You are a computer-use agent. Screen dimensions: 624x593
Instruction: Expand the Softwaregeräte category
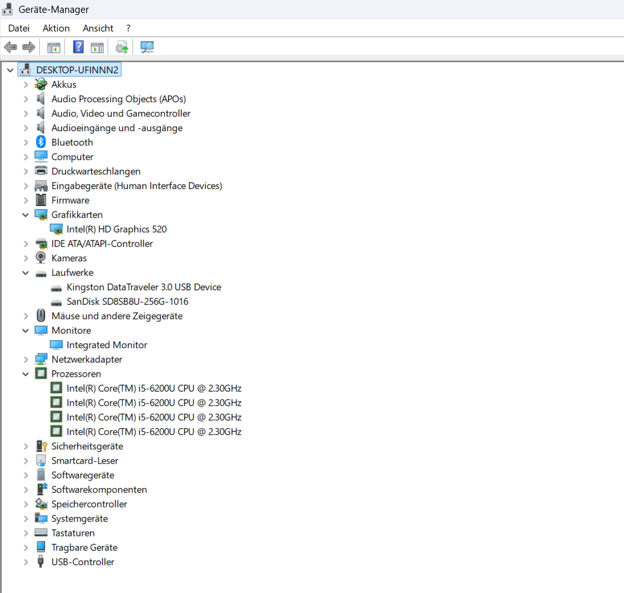pos(26,475)
